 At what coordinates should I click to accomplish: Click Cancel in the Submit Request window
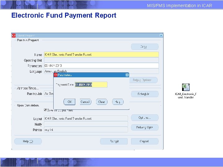tap(145, 141)
